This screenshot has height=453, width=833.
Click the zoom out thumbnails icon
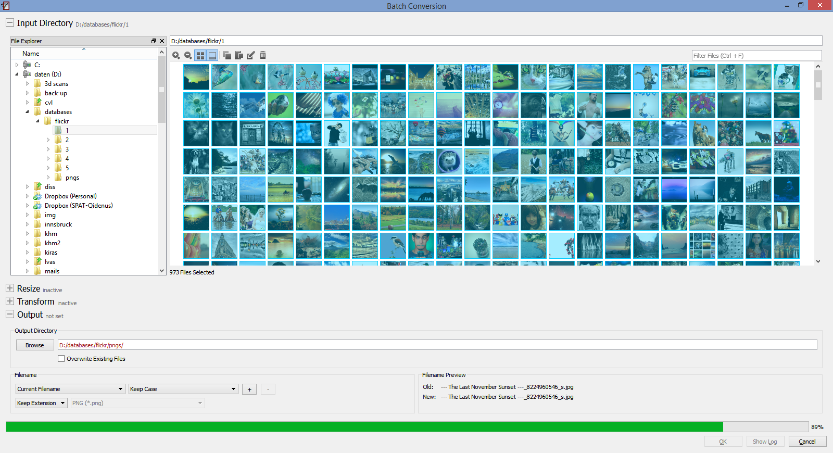pyautogui.click(x=188, y=55)
